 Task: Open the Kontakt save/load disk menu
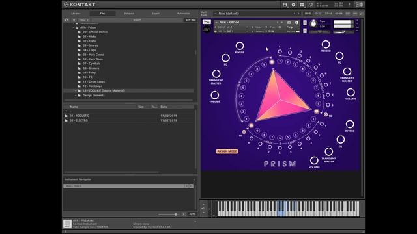(285, 5)
